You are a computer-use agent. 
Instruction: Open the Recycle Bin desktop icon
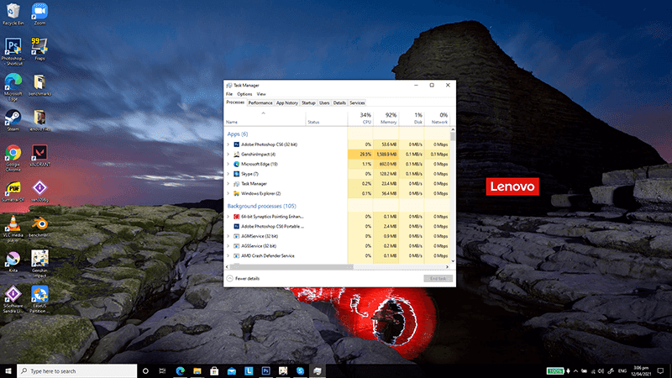tap(13, 13)
